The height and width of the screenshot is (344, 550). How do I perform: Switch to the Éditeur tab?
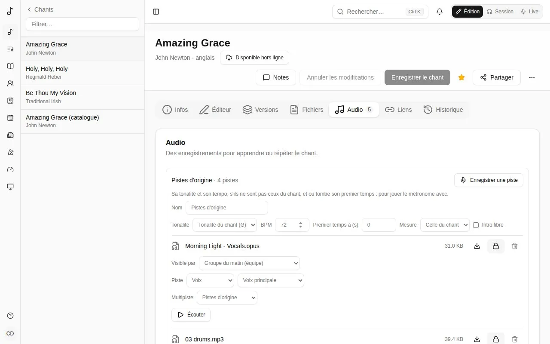pyautogui.click(x=215, y=110)
